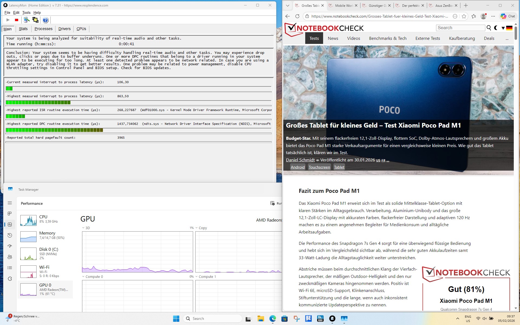This screenshot has width=520, height=325.
Task: Click the red stop monitoring button
Action: (17, 20)
